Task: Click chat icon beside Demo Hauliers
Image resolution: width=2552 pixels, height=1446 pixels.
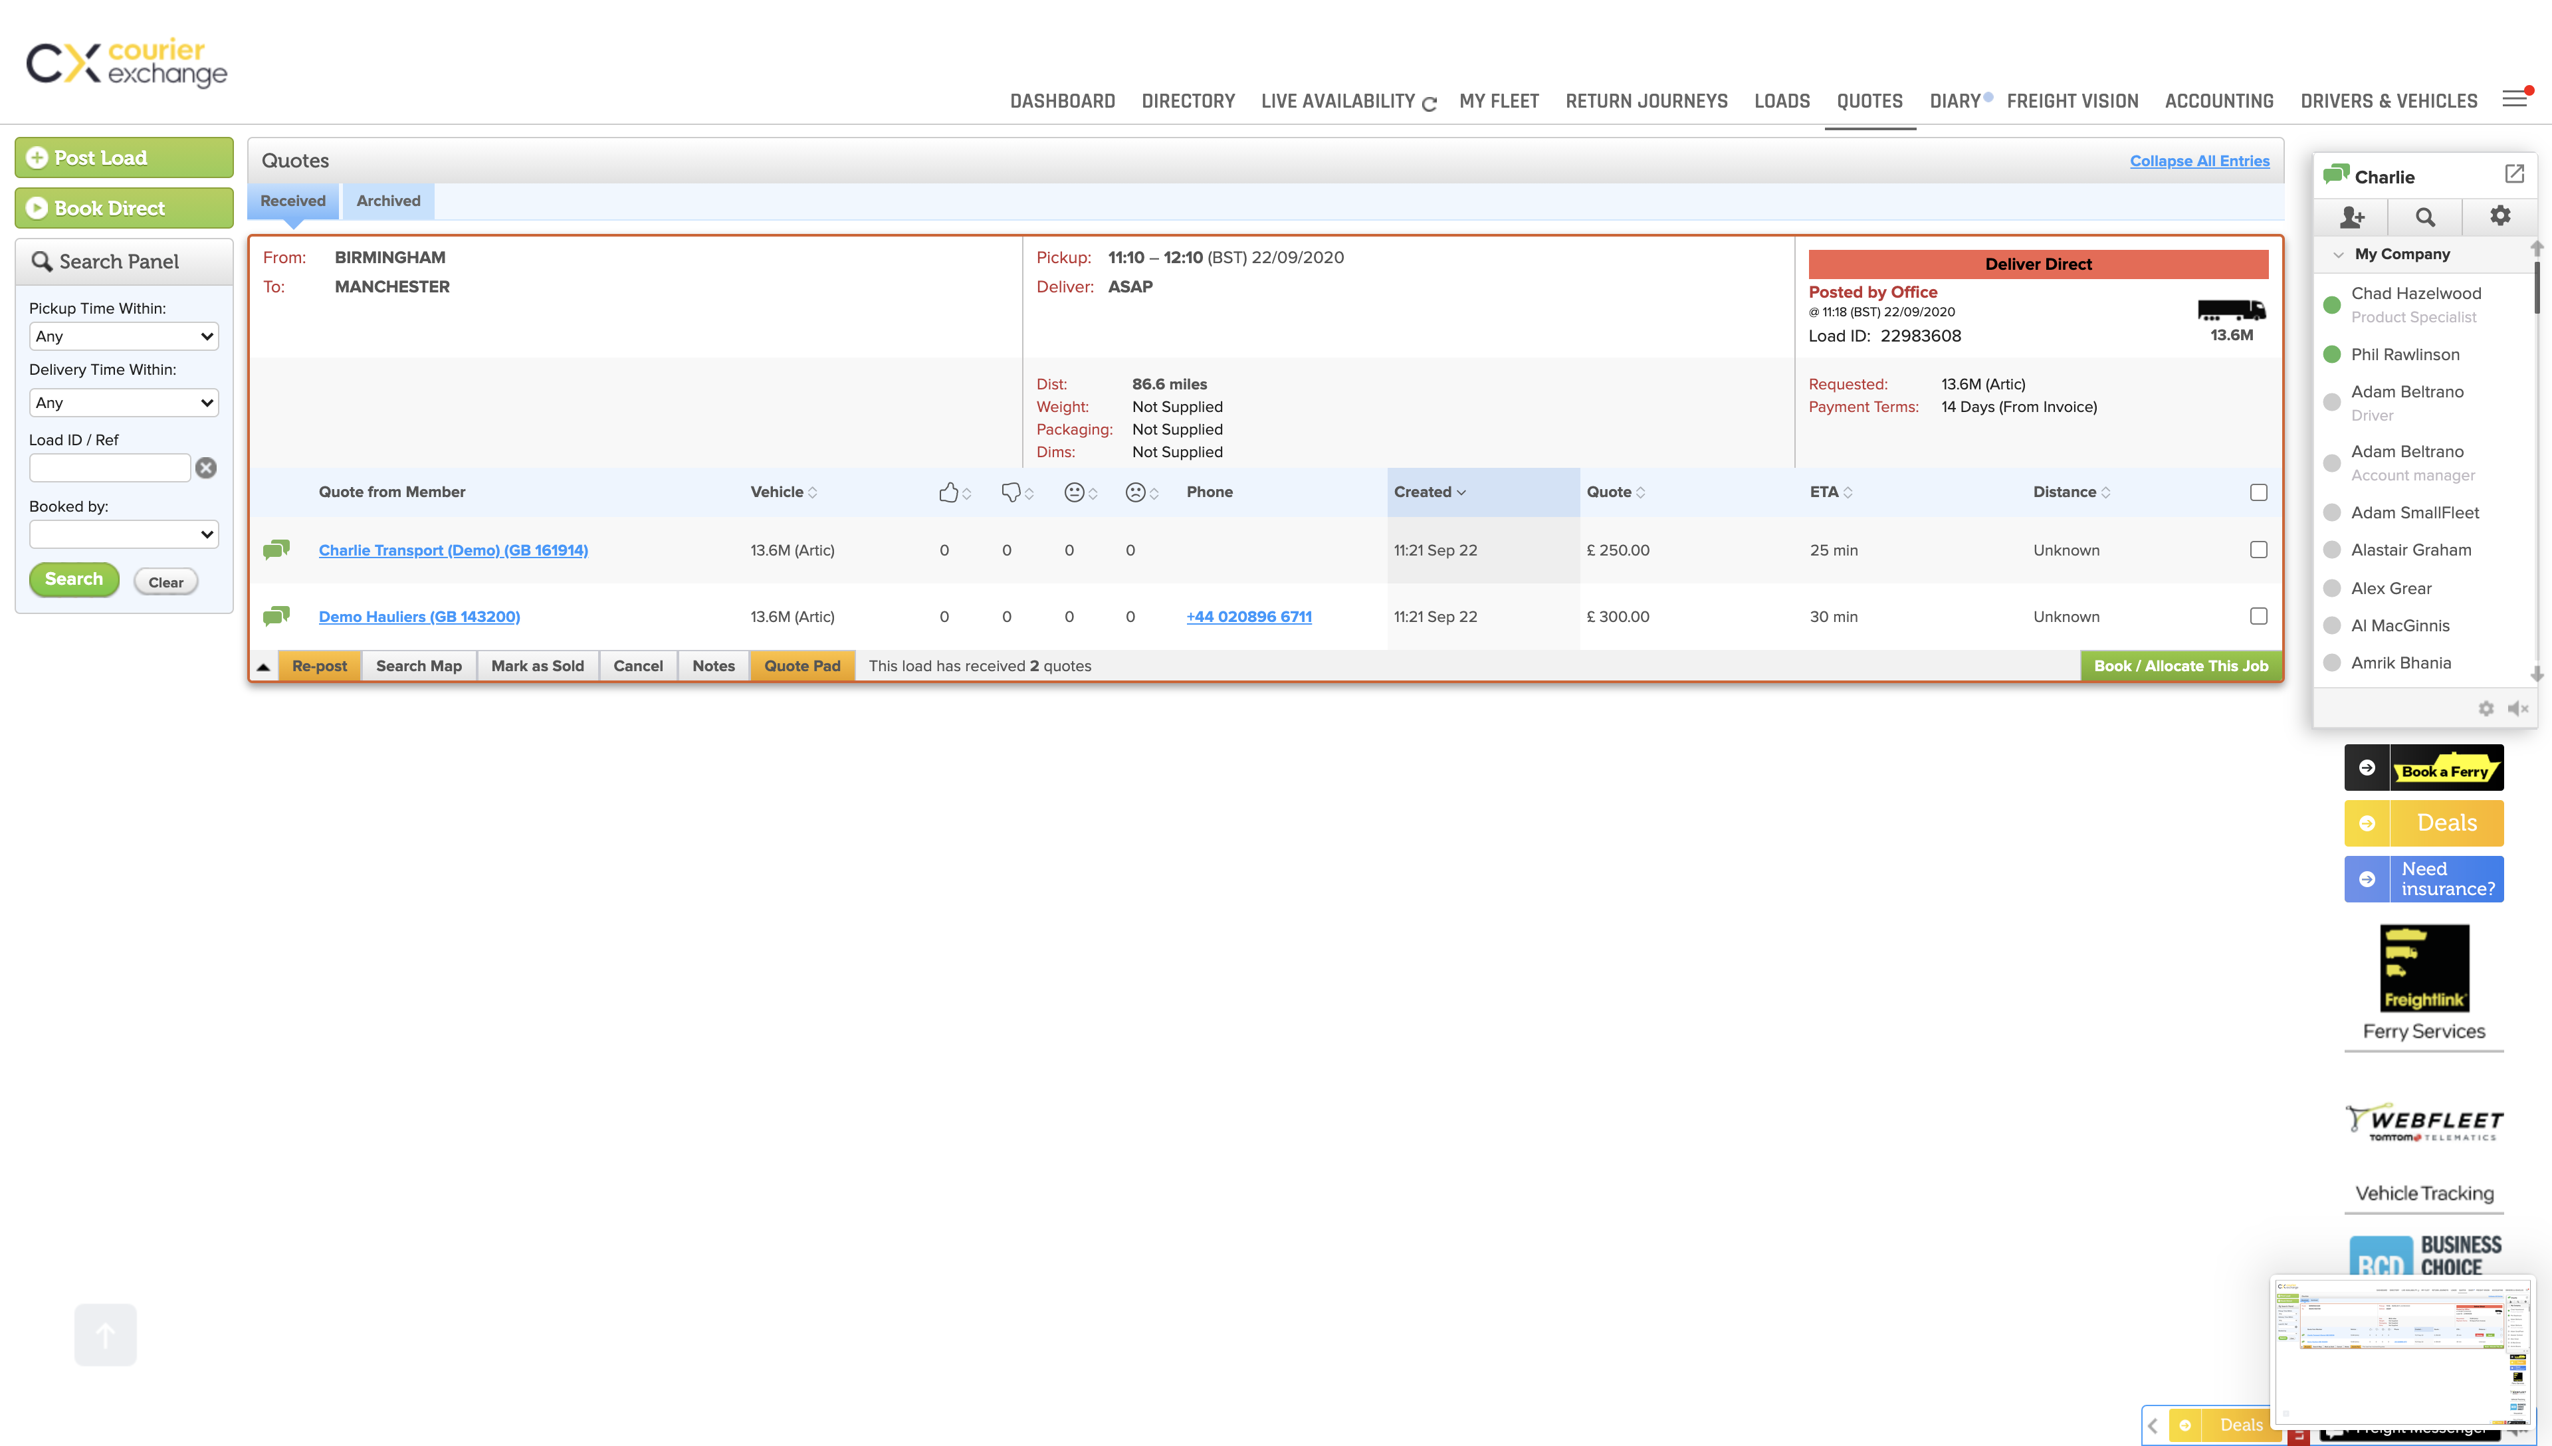Action: tap(276, 616)
